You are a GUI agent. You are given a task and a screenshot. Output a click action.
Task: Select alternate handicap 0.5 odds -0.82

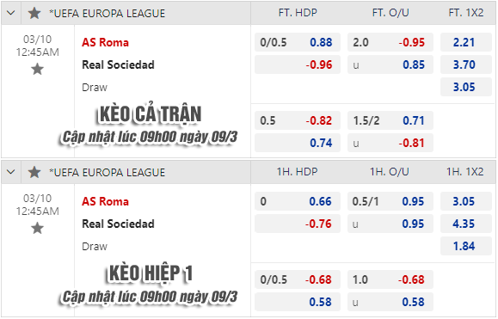(298, 120)
